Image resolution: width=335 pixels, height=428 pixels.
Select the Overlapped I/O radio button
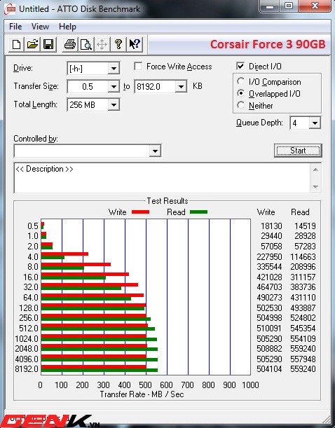click(240, 93)
